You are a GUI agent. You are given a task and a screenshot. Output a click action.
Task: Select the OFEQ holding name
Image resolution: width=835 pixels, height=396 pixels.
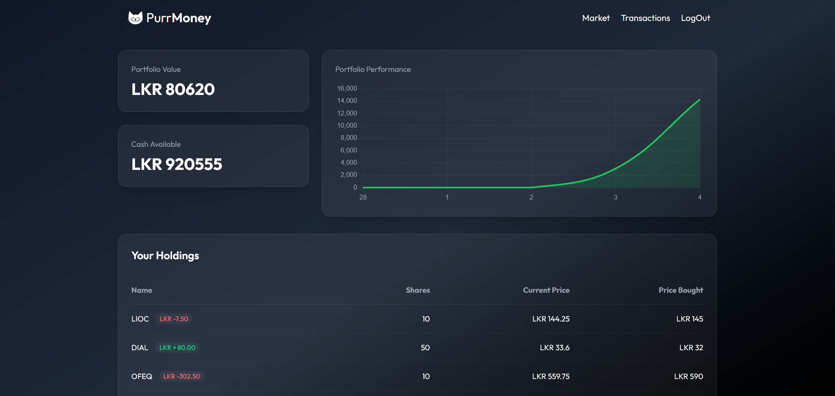tap(142, 376)
